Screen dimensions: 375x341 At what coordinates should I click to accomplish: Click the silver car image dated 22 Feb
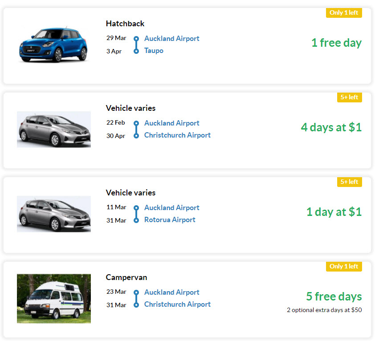(54, 130)
